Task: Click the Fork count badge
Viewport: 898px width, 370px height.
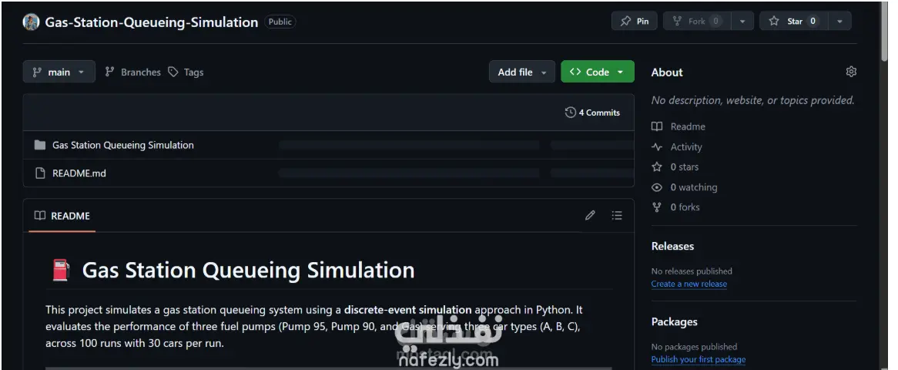Action: coord(715,22)
